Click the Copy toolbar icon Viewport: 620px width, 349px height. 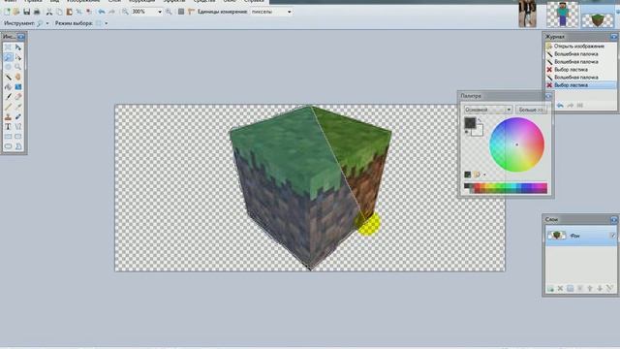59,12
